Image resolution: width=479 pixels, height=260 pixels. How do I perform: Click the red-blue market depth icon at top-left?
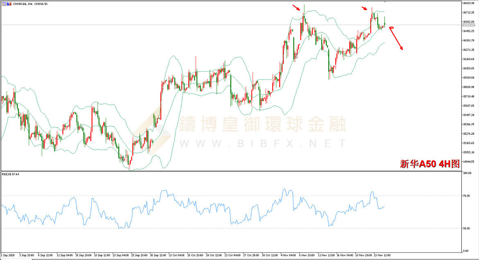pyautogui.click(x=3, y=3)
